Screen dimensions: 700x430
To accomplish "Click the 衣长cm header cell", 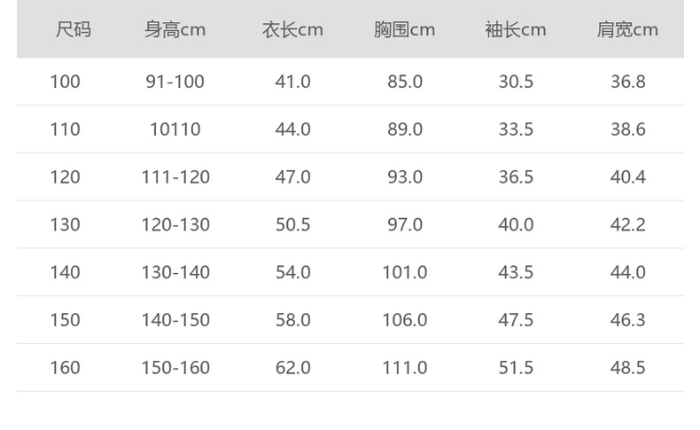I will tap(292, 30).
